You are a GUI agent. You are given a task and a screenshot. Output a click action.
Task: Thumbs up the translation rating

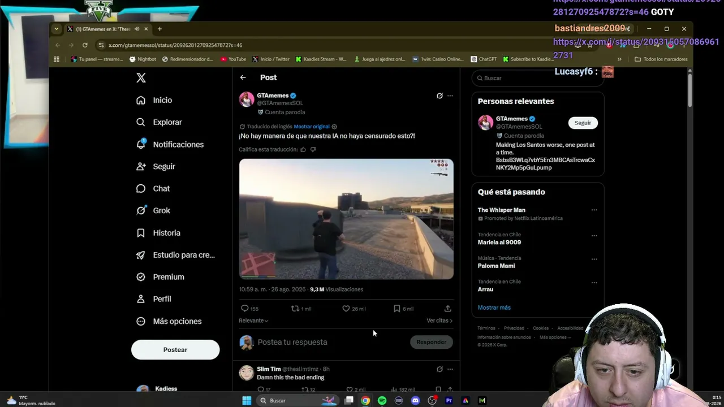pos(303,149)
